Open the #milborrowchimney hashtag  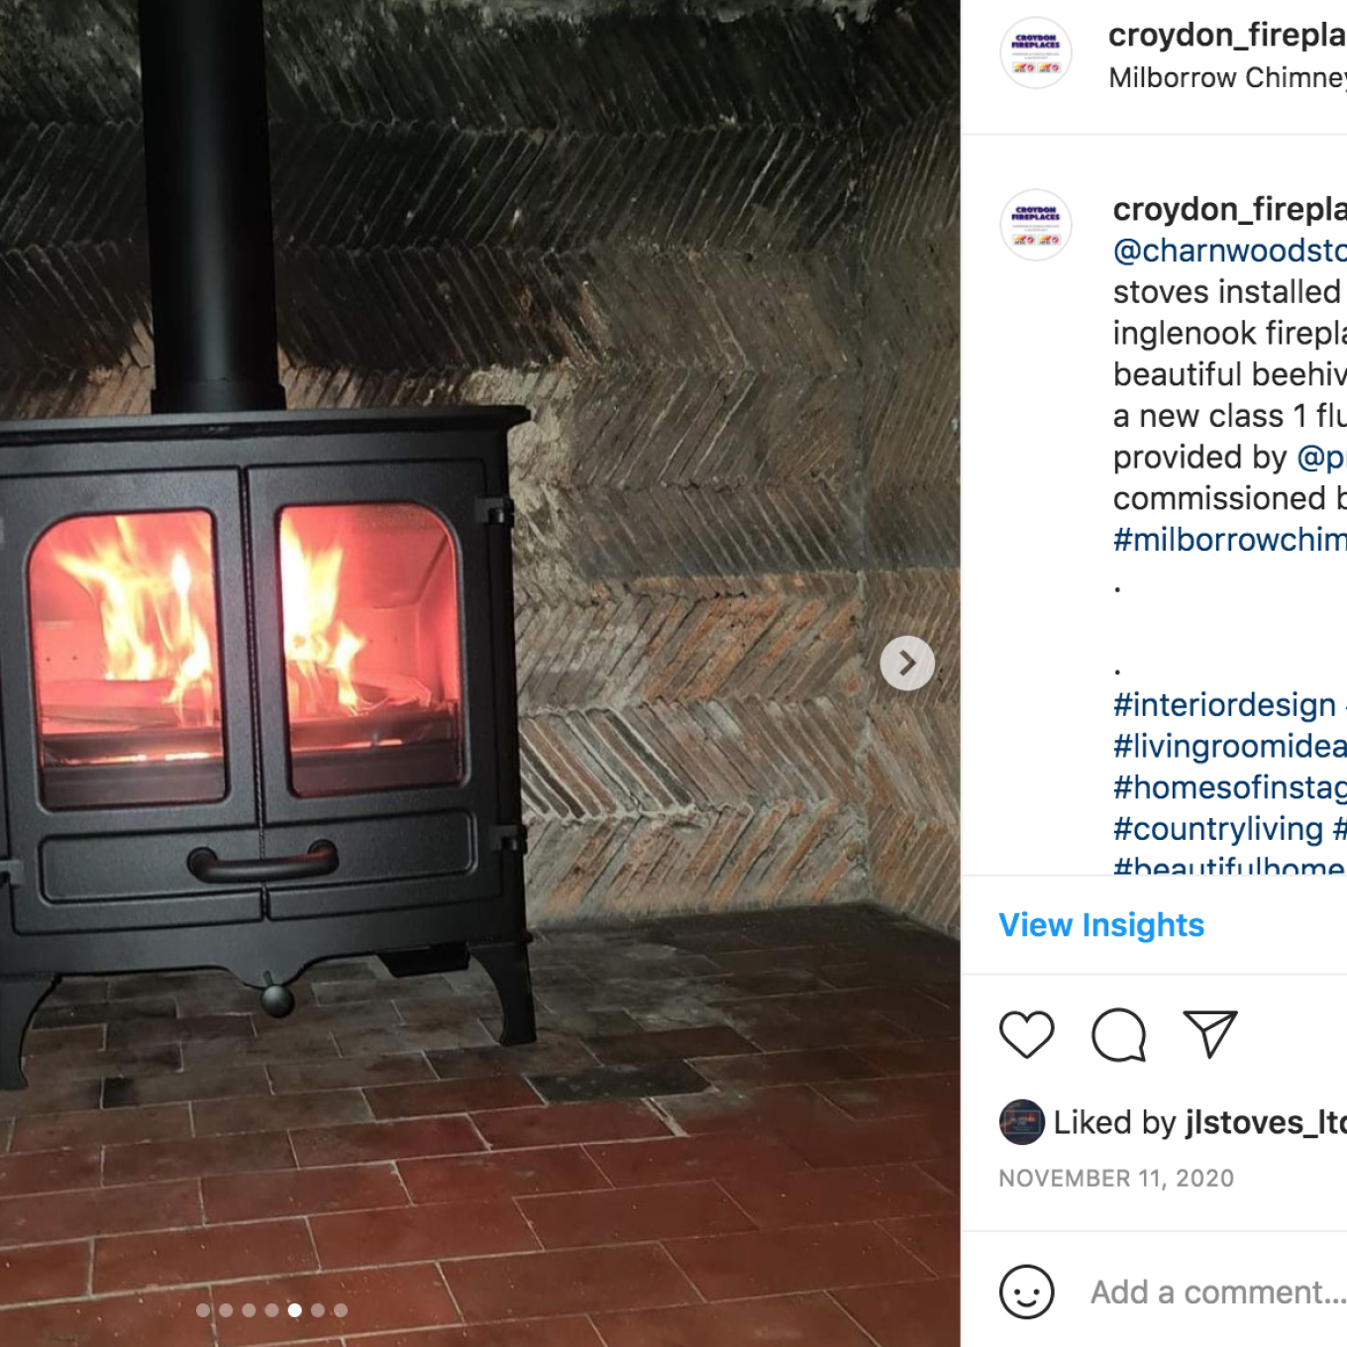tap(1230, 540)
